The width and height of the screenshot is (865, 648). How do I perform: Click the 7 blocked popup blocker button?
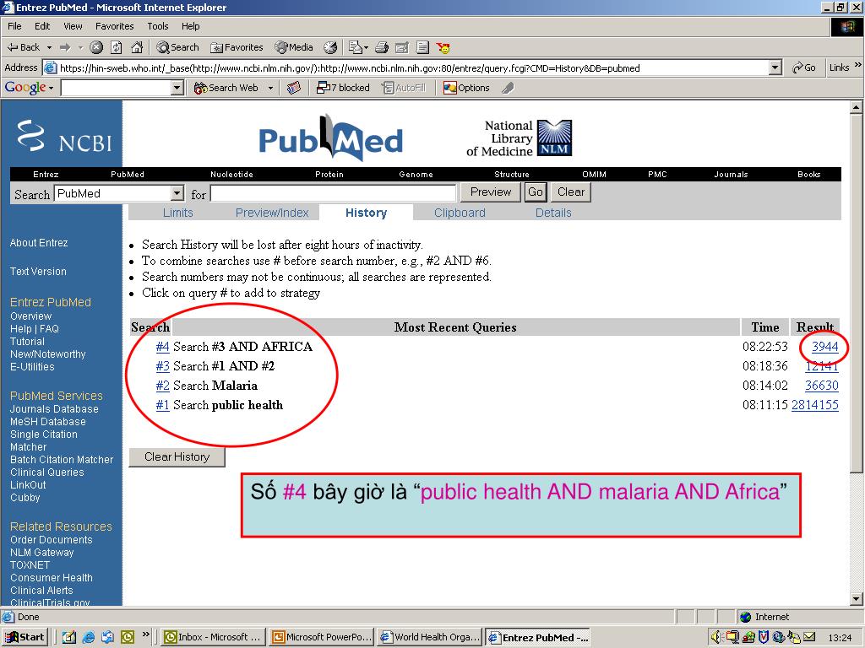343,88
